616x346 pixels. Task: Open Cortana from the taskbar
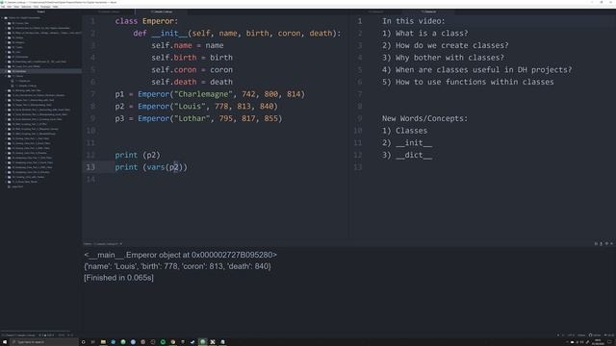click(84, 342)
